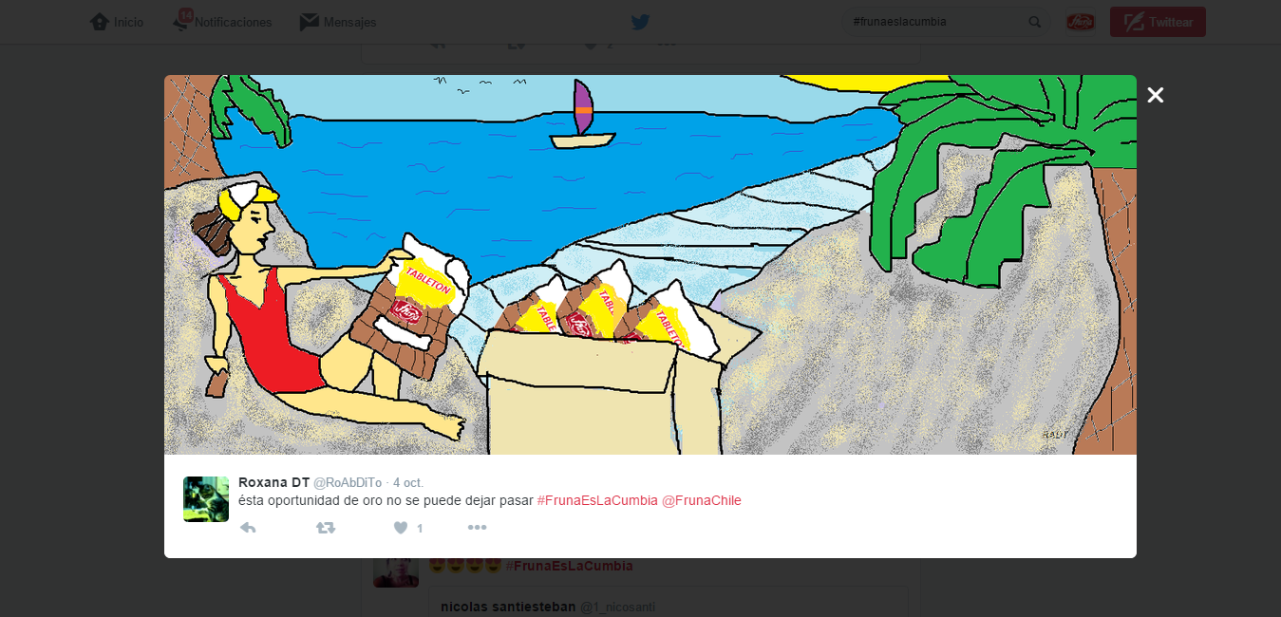
Task: Open the @RoAbDiTo username handle
Action: (348, 483)
